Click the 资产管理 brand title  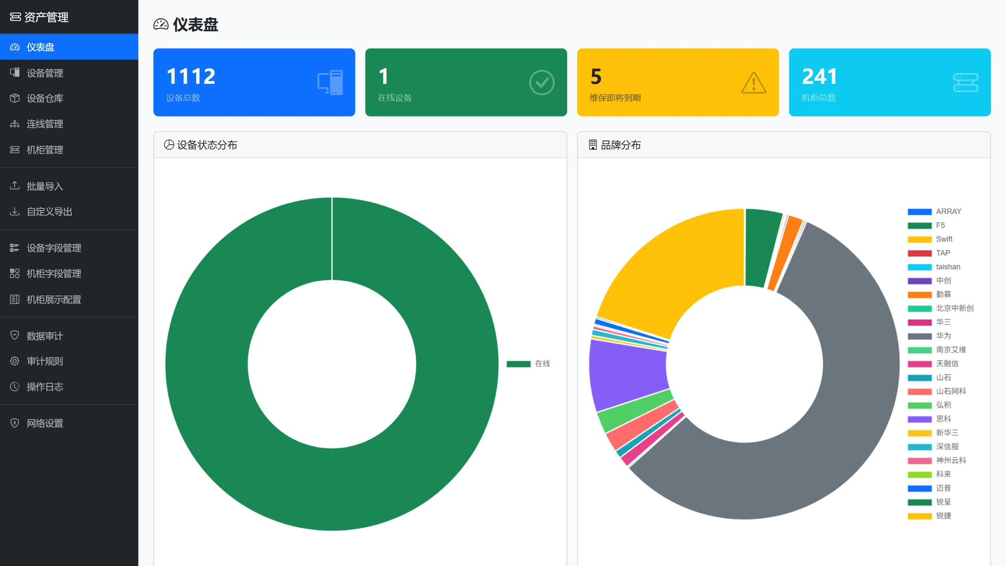pos(39,17)
